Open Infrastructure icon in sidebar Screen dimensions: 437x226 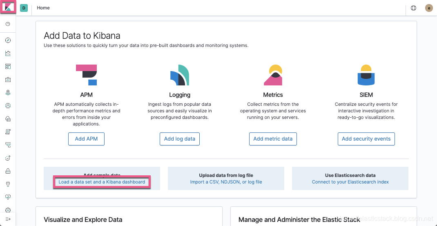(x=8, y=119)
